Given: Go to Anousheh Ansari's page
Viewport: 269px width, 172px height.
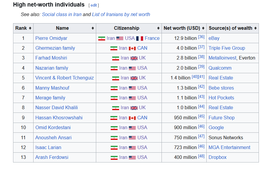Looking at the screenshot, I should [53, 137].
